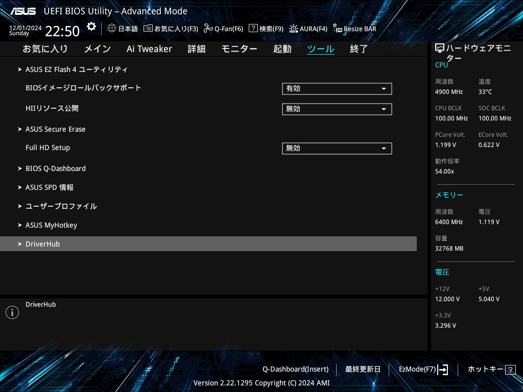Click the globe language icon

112,28
